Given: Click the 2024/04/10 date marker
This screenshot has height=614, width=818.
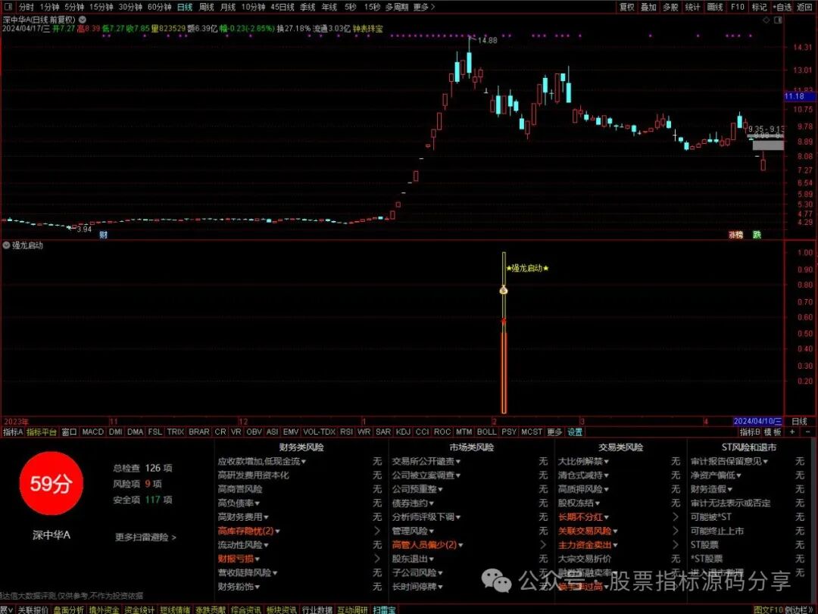Looking at the screenshot, I should [x=757, y=421].
